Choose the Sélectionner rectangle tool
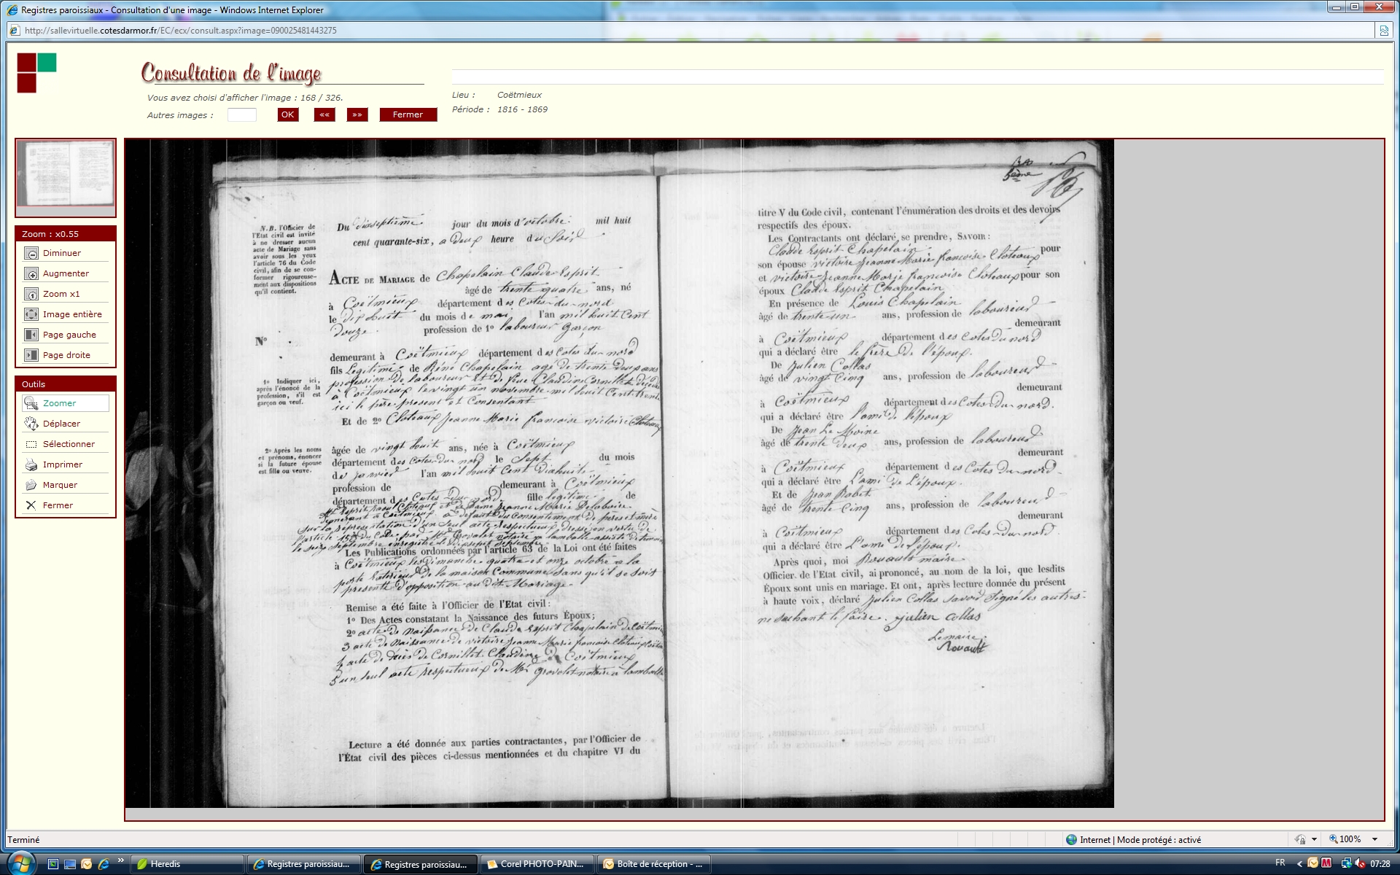 click(x=31, y=444)
